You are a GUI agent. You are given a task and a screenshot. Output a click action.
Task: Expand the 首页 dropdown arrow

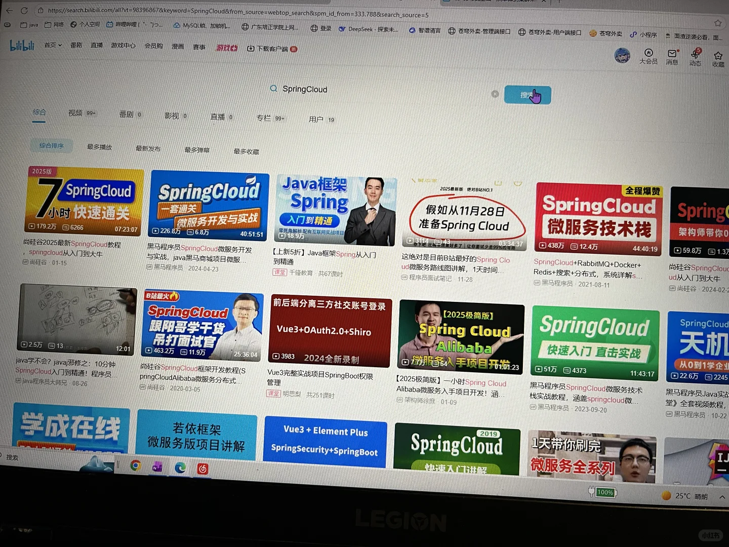coord(61,45)
